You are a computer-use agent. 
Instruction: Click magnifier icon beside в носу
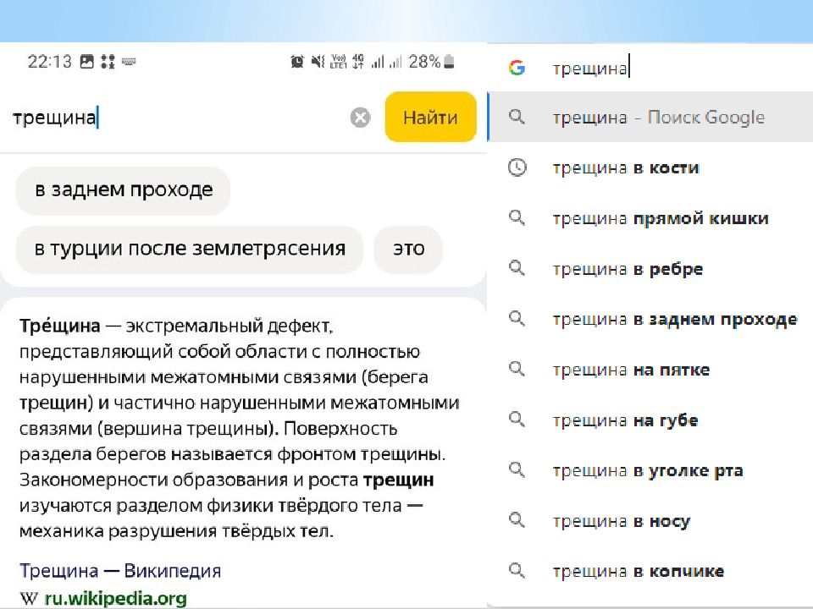517,520
